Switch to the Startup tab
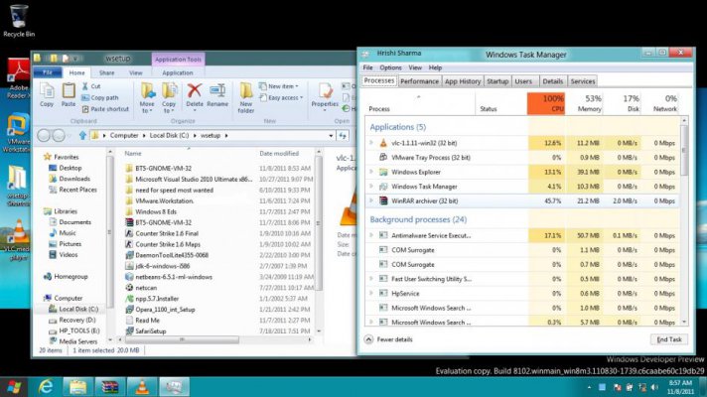The image size is (707, 397). click(497, 81)
